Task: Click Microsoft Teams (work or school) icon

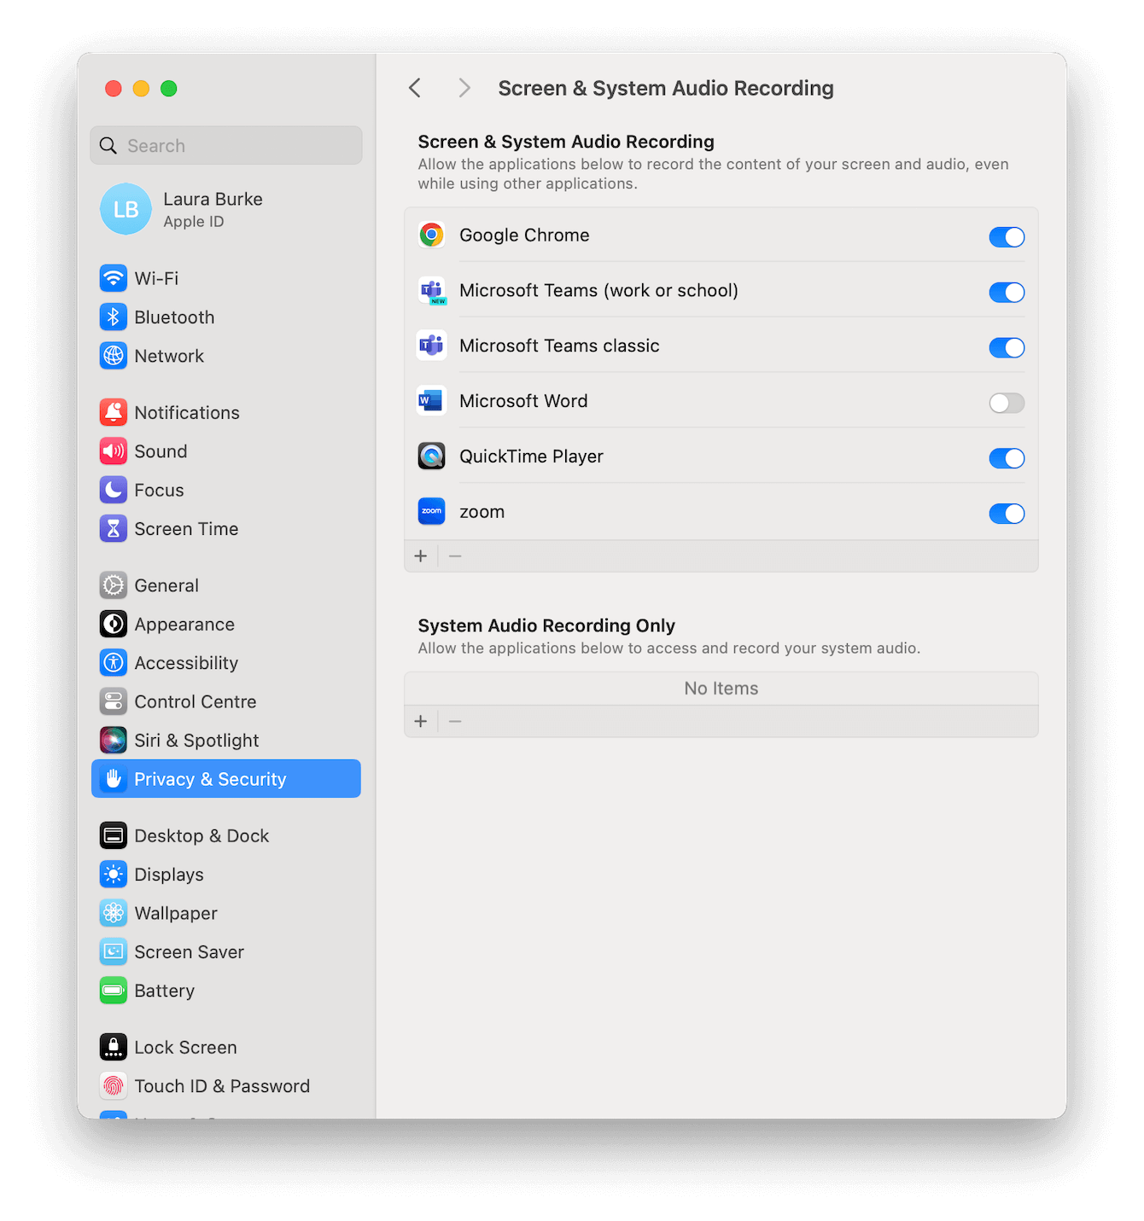Action: 432,290
